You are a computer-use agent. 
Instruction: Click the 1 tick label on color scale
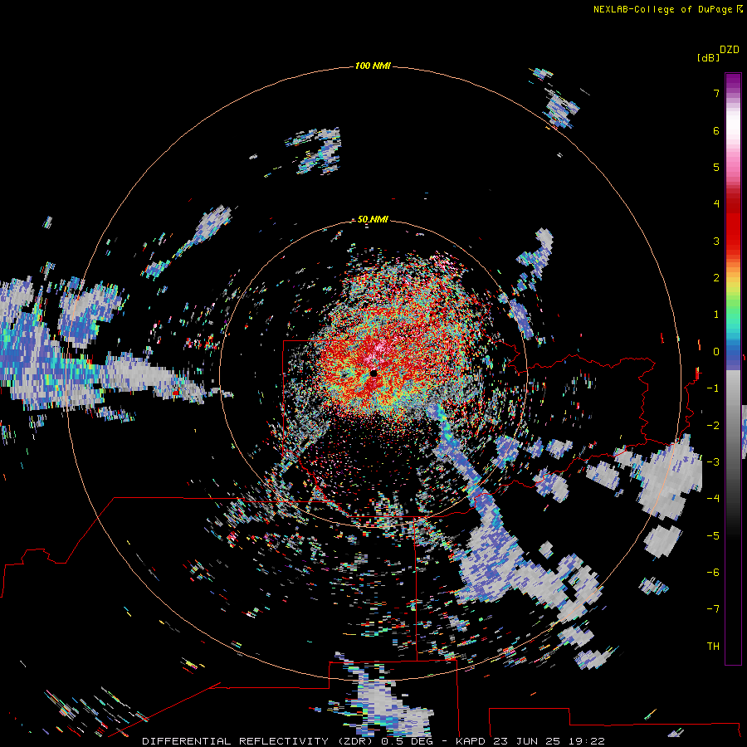pyautogui.click(x=716, y=315)
